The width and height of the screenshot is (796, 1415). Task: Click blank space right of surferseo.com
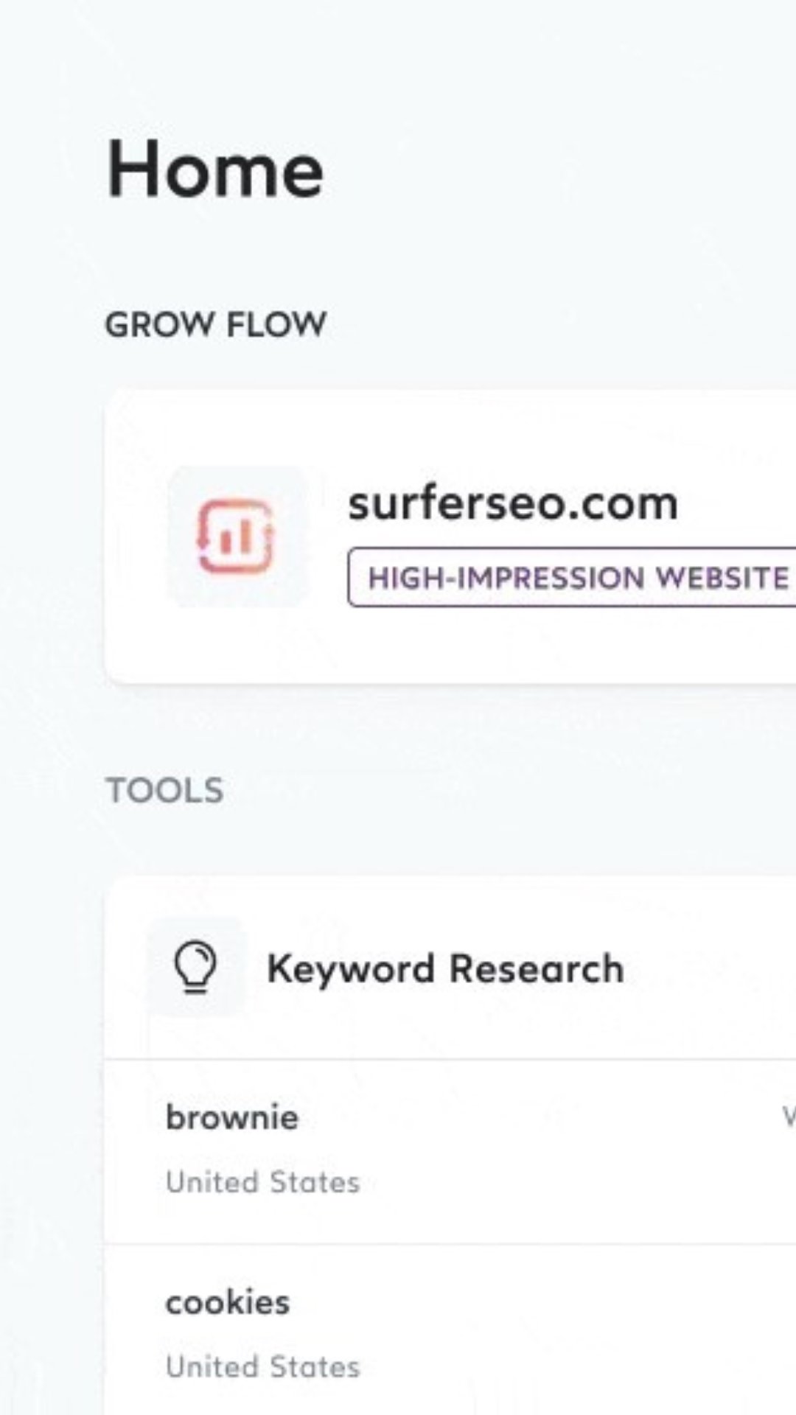pyautogui.click(x=737, y=504)
